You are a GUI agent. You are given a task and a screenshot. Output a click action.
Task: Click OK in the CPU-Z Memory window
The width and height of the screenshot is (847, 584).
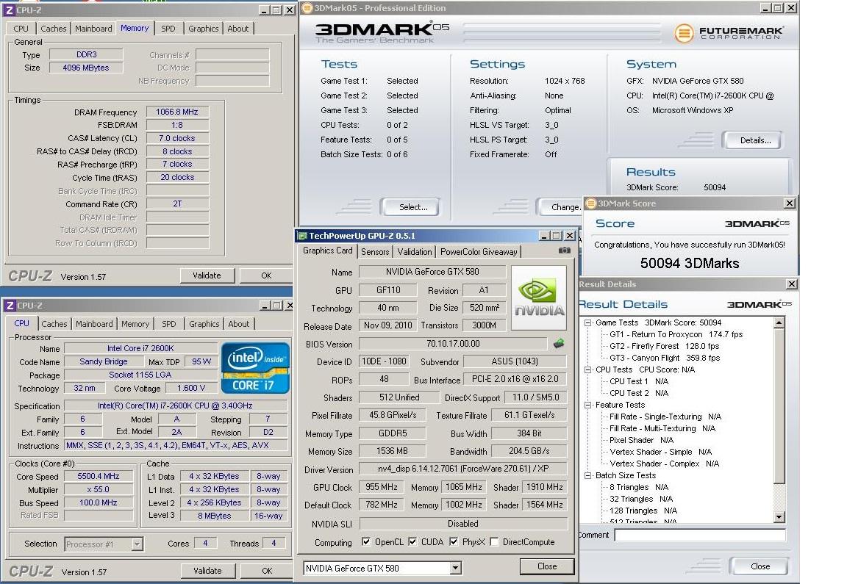pos(266,275)
